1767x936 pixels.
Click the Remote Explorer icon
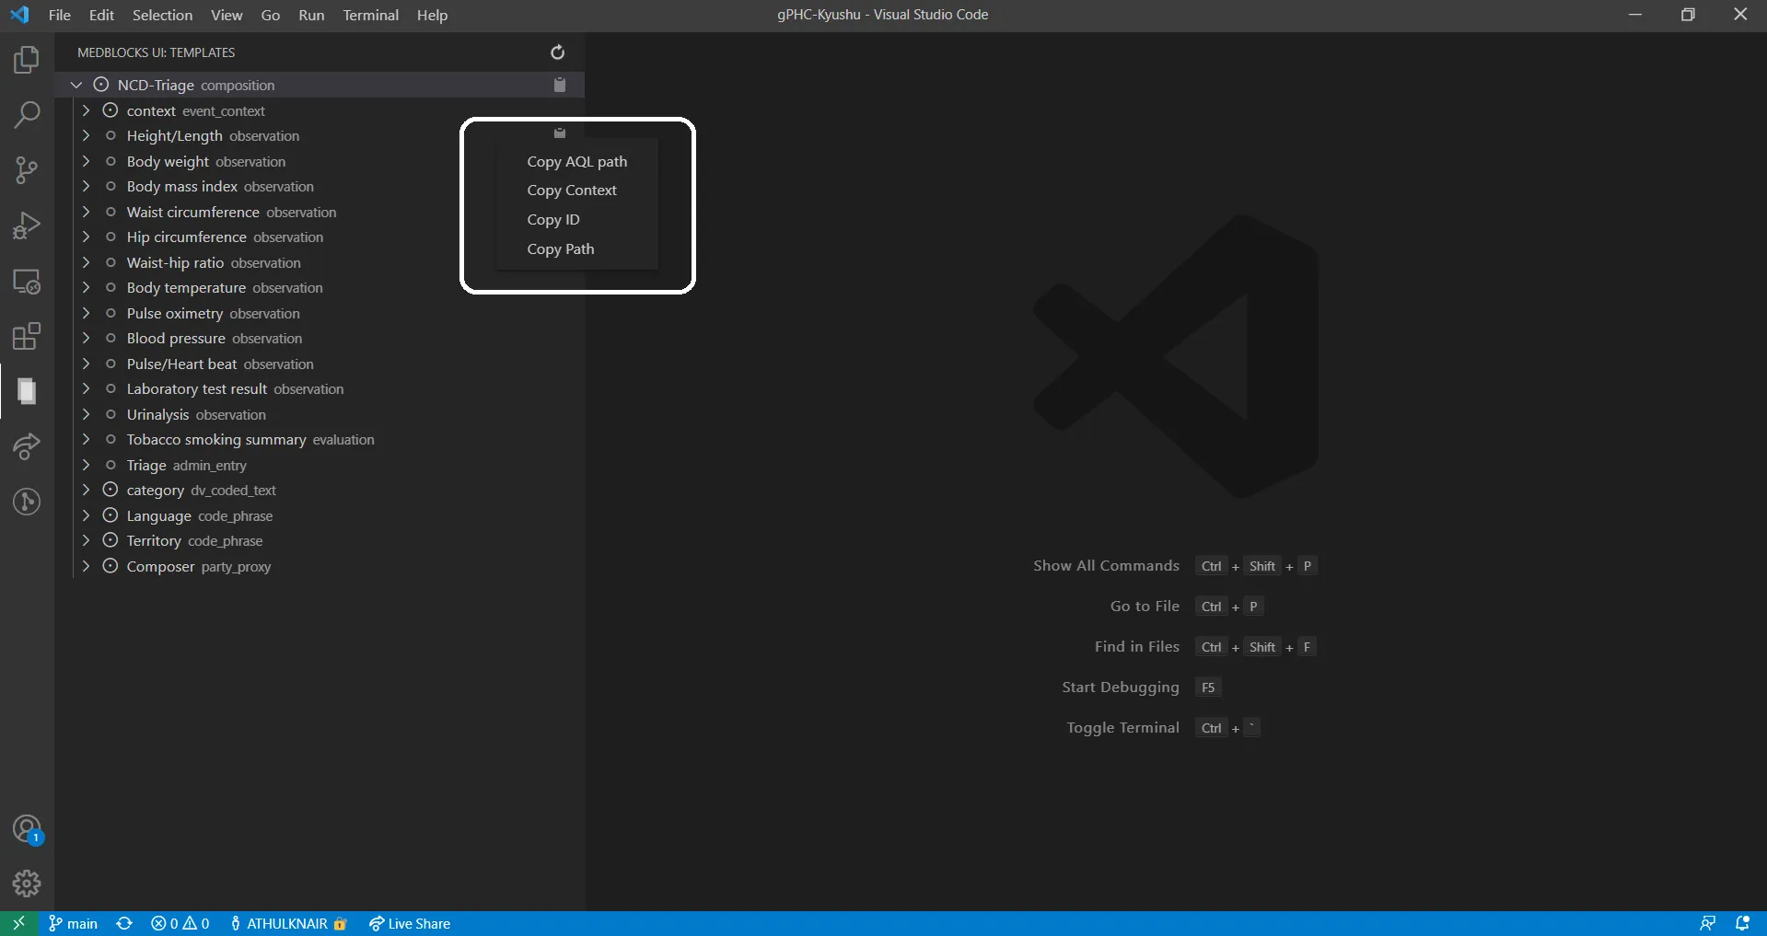pos(27,282)
